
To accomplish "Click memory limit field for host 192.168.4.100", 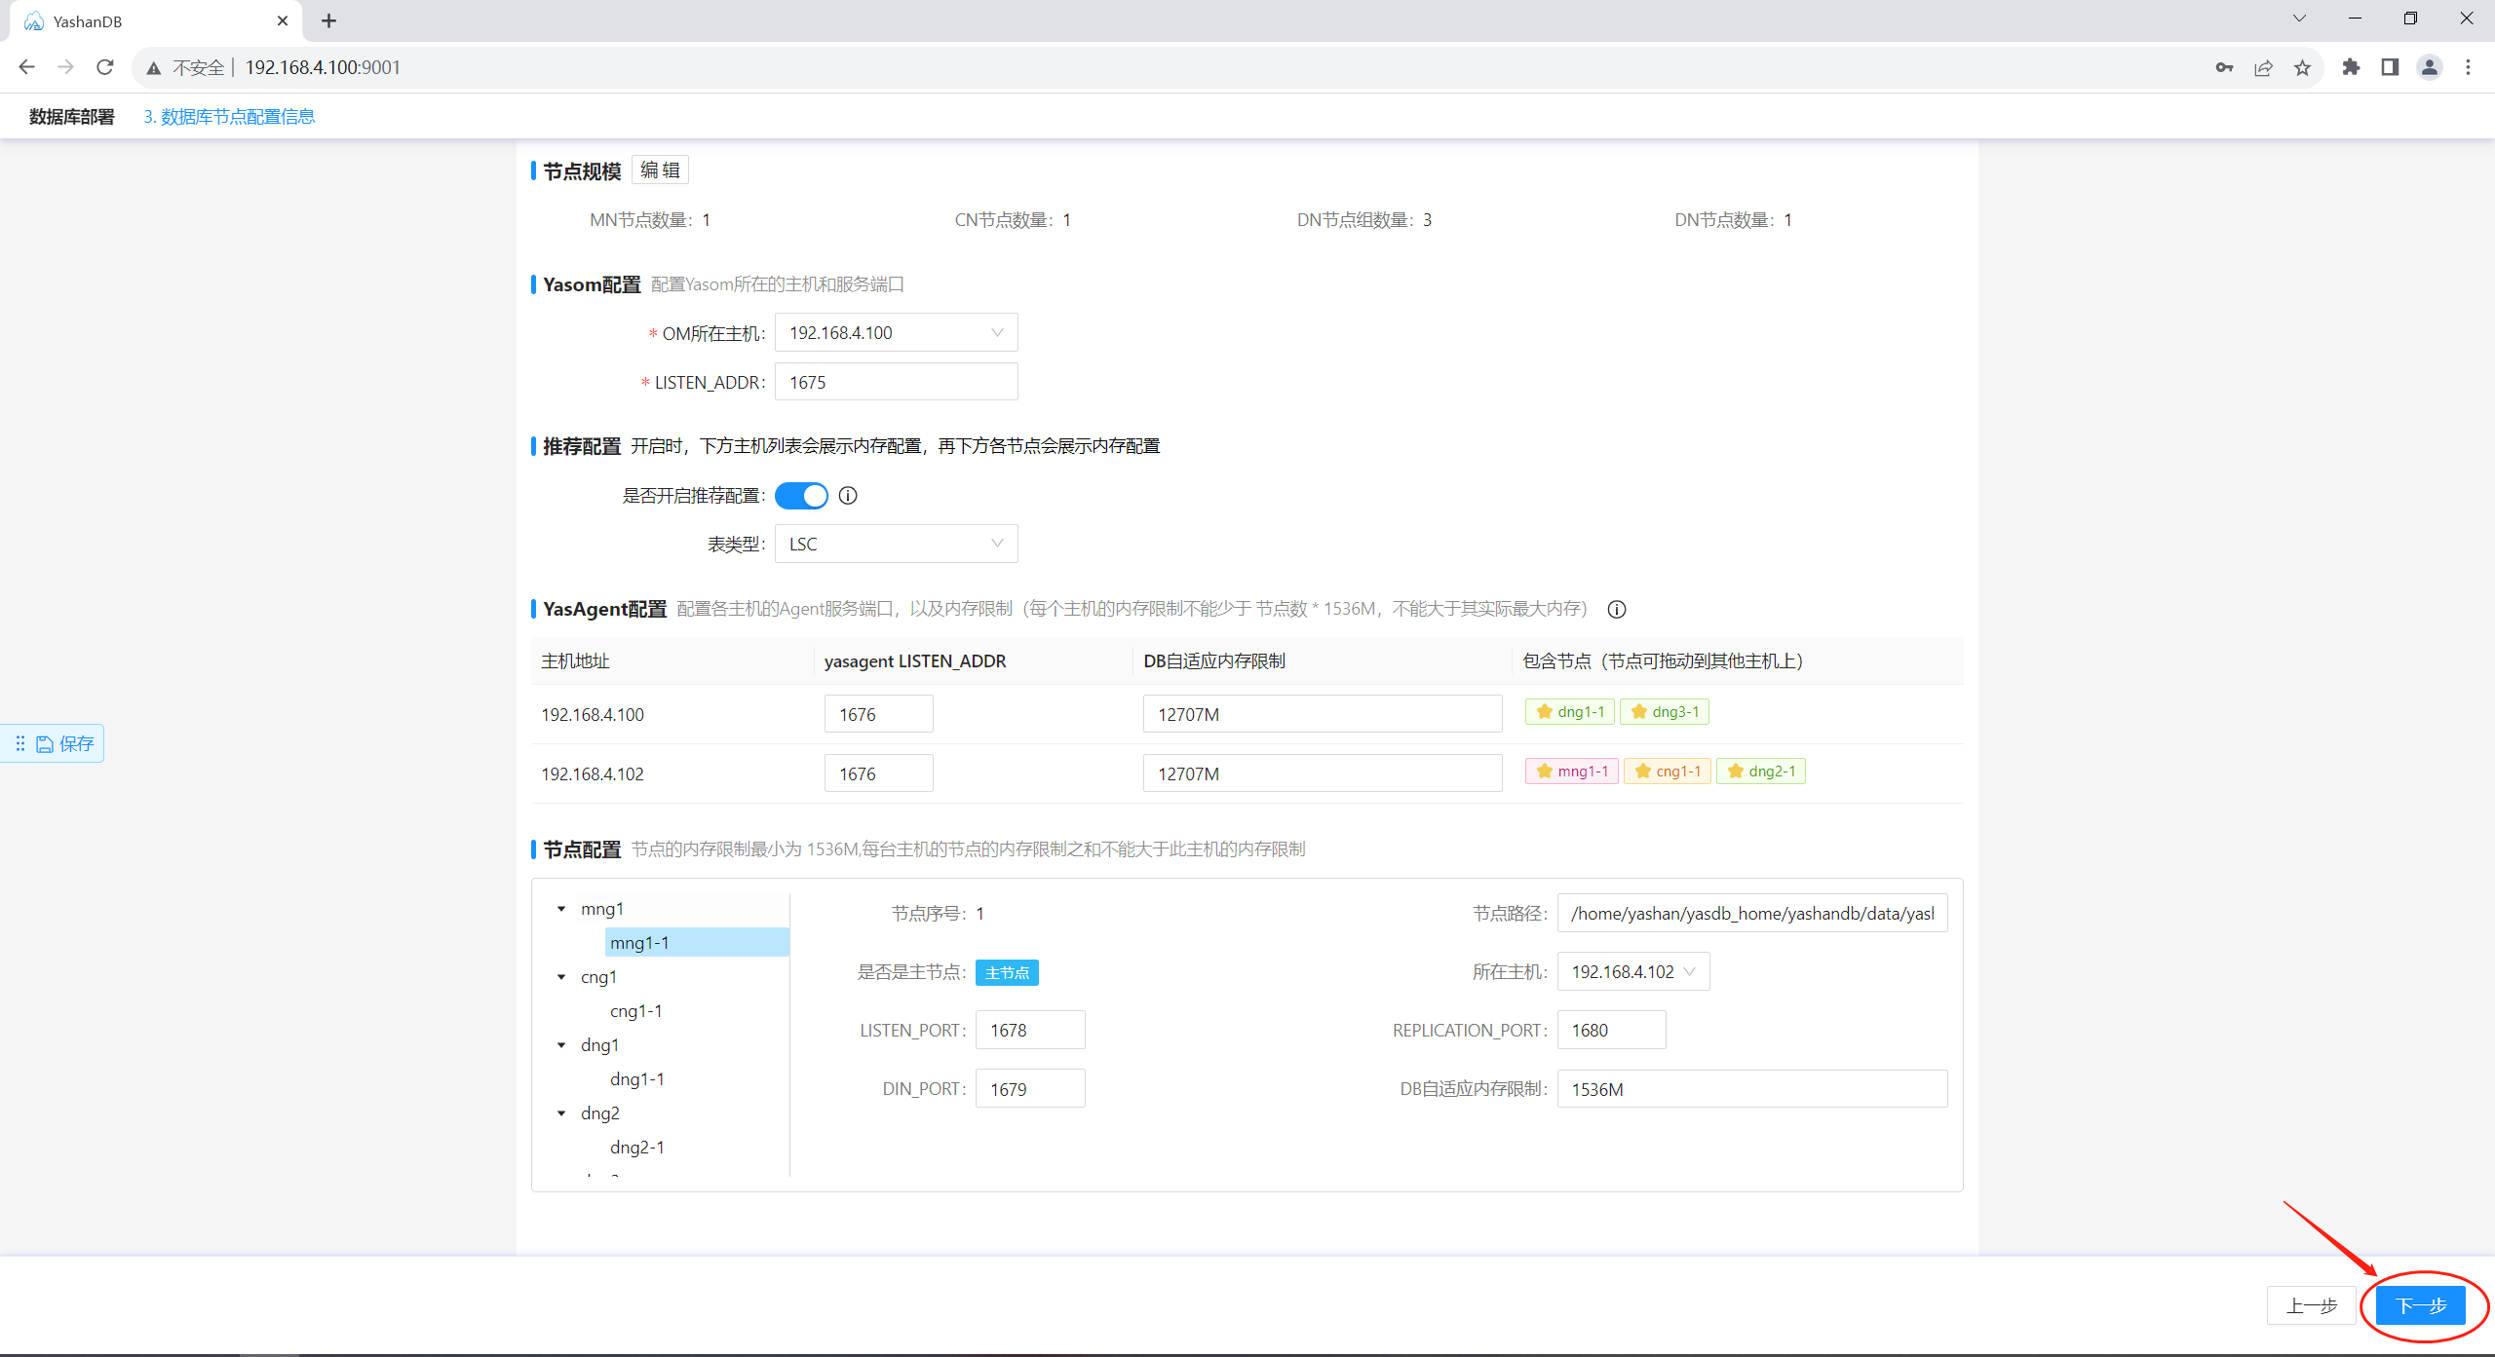I will [x=1323, y=714].
